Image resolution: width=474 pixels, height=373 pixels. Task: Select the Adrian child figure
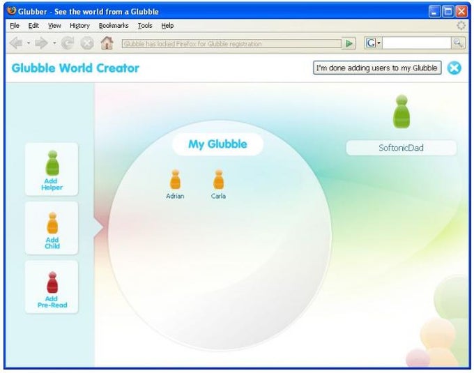pyautogui.click(x=175, y=180)
